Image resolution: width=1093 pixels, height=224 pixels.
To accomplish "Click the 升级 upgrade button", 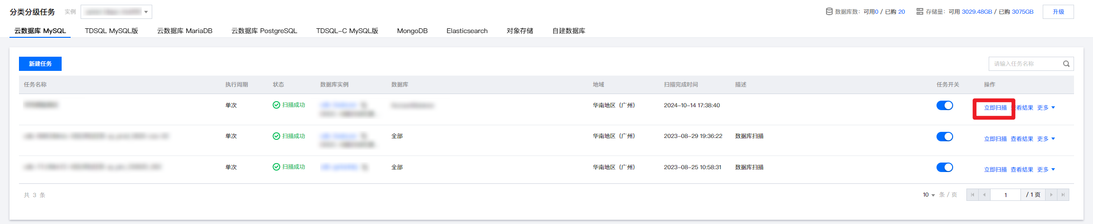I will click(x=1058, y=12).
